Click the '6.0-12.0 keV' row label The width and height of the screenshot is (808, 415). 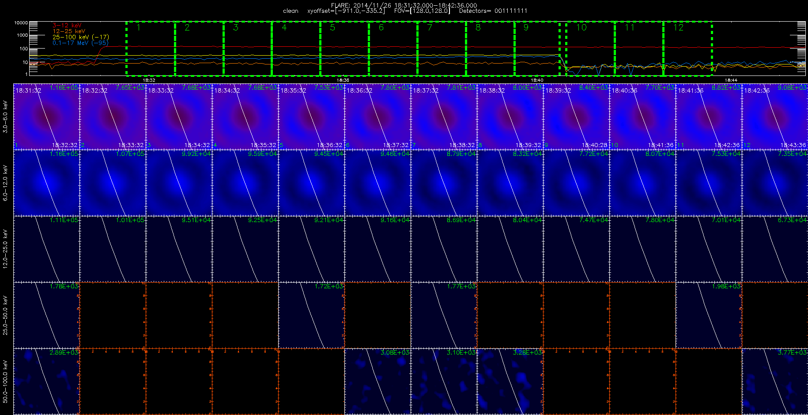click(x=5, y=183)
